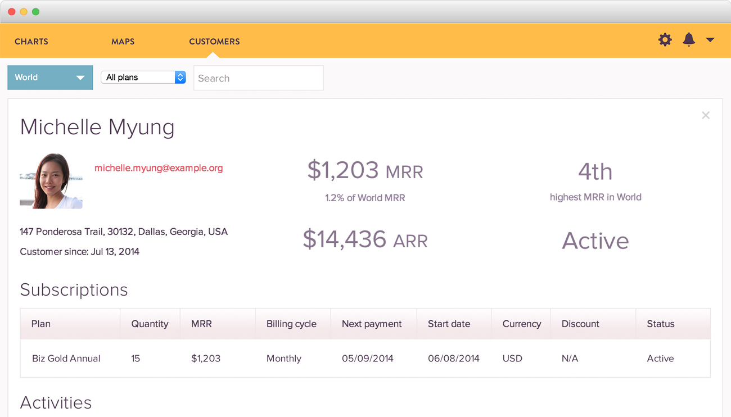Click the yellow minimize window button
Viewport: 731px width, 417px height.
[24, 12]
